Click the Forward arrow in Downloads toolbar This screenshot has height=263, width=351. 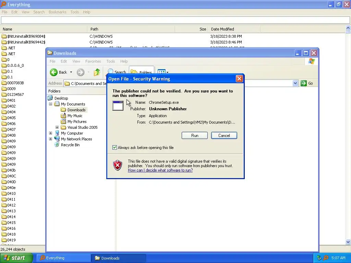[81, 72]
